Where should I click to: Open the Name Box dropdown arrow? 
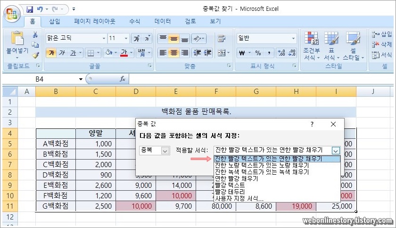81,79
